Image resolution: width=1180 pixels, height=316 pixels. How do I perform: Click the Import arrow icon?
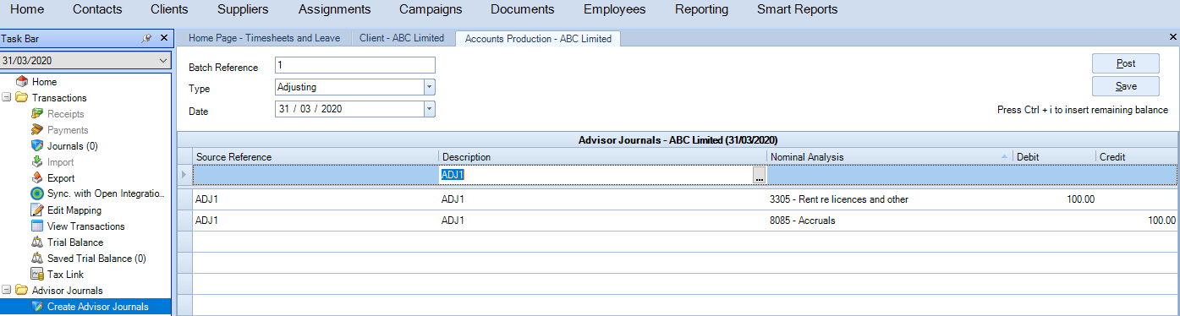point(37,162)
